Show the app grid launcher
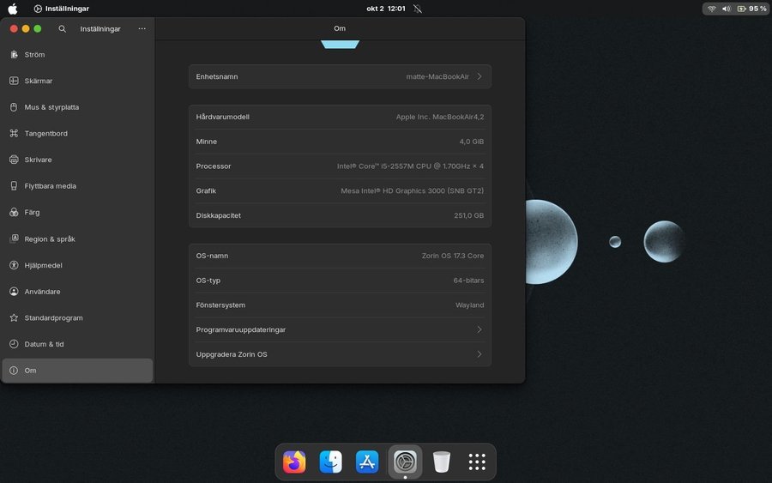 coord(477,462)
